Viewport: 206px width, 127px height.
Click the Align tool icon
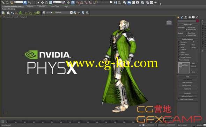pos(119,2)
